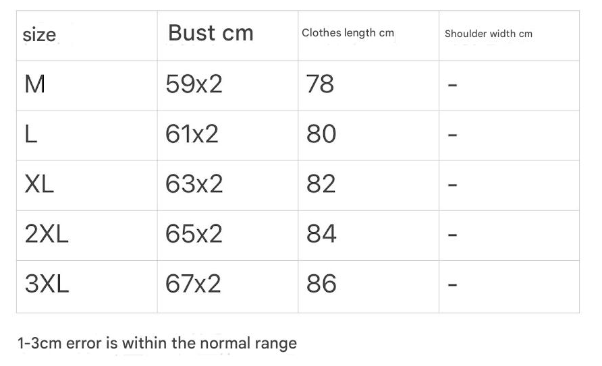Click the "1-3cm error" note text
This screenshot has width=602, height=366.
click(x=157, y=343)
